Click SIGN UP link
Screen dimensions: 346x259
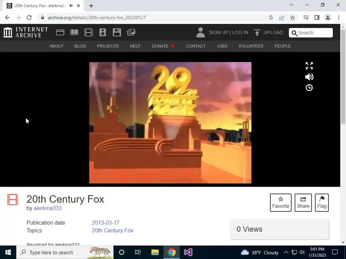pos(219,33)
